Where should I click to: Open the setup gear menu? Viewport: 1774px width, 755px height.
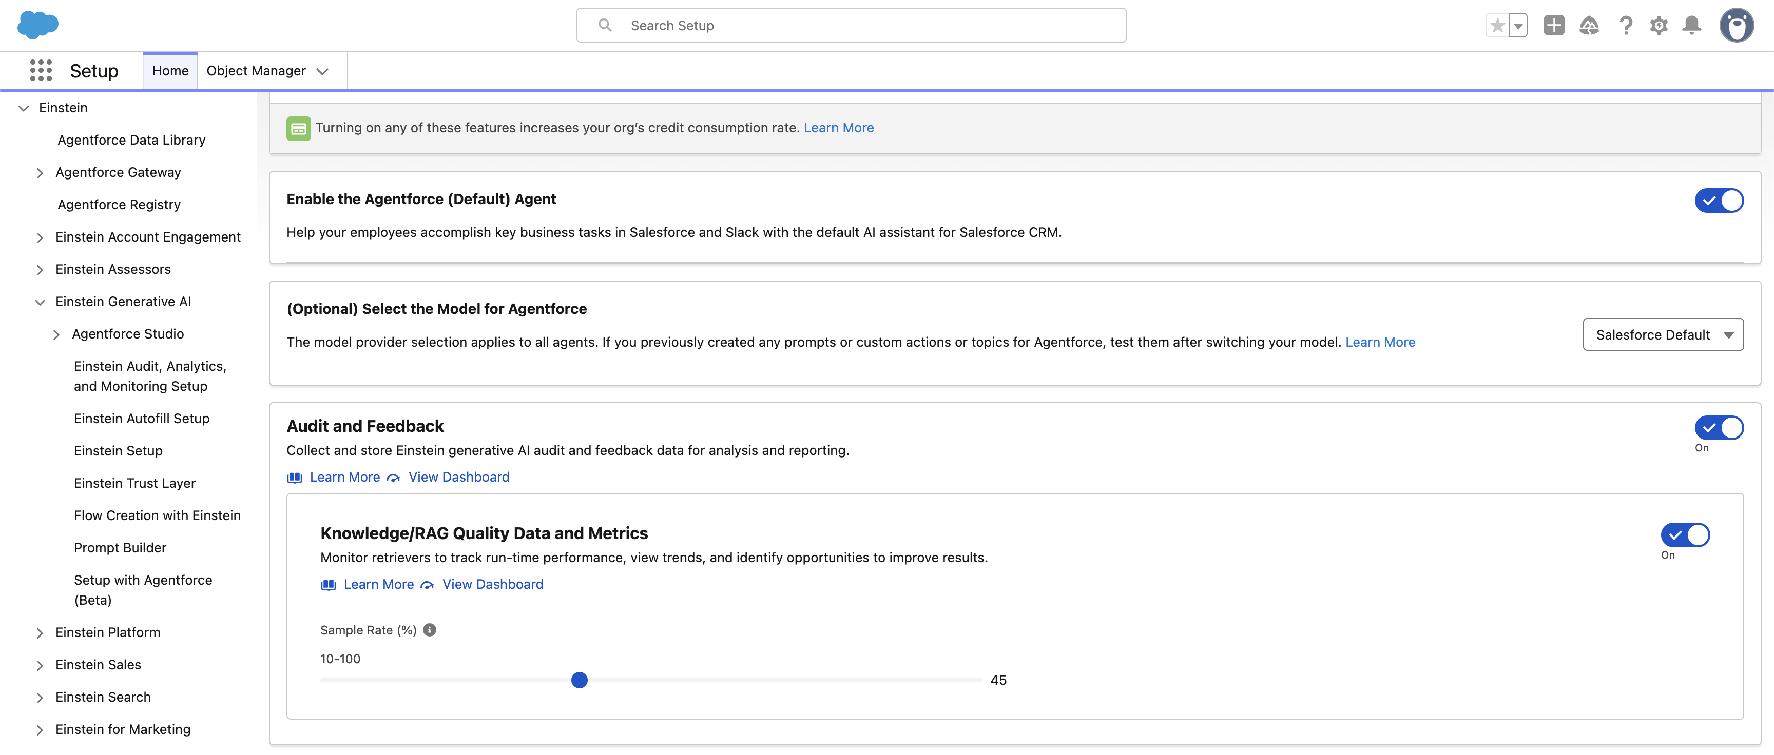[1659, 26]
